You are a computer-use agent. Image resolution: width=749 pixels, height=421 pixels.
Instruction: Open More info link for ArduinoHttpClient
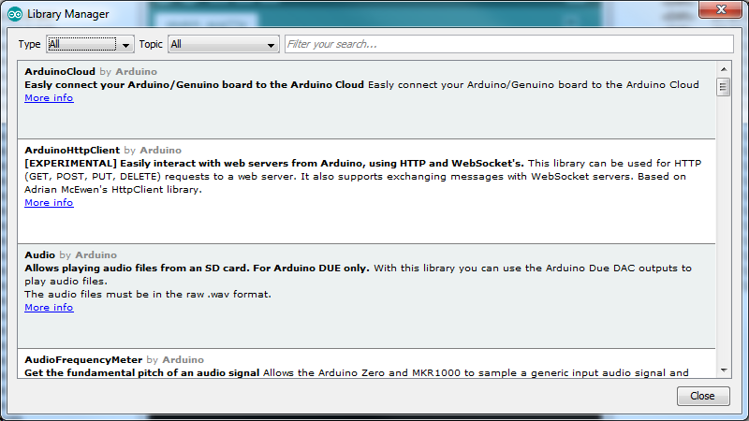[x=49, y=203]
